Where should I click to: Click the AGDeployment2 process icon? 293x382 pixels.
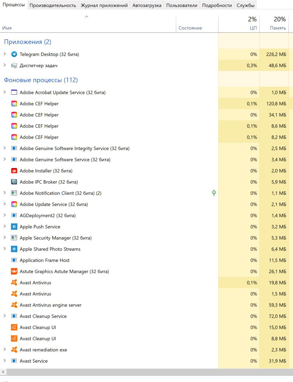coord(14,215)
